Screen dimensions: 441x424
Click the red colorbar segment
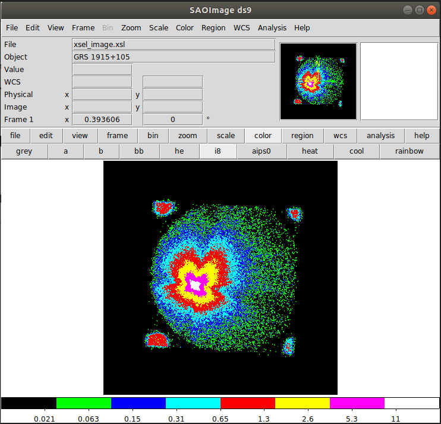[248, 403]
